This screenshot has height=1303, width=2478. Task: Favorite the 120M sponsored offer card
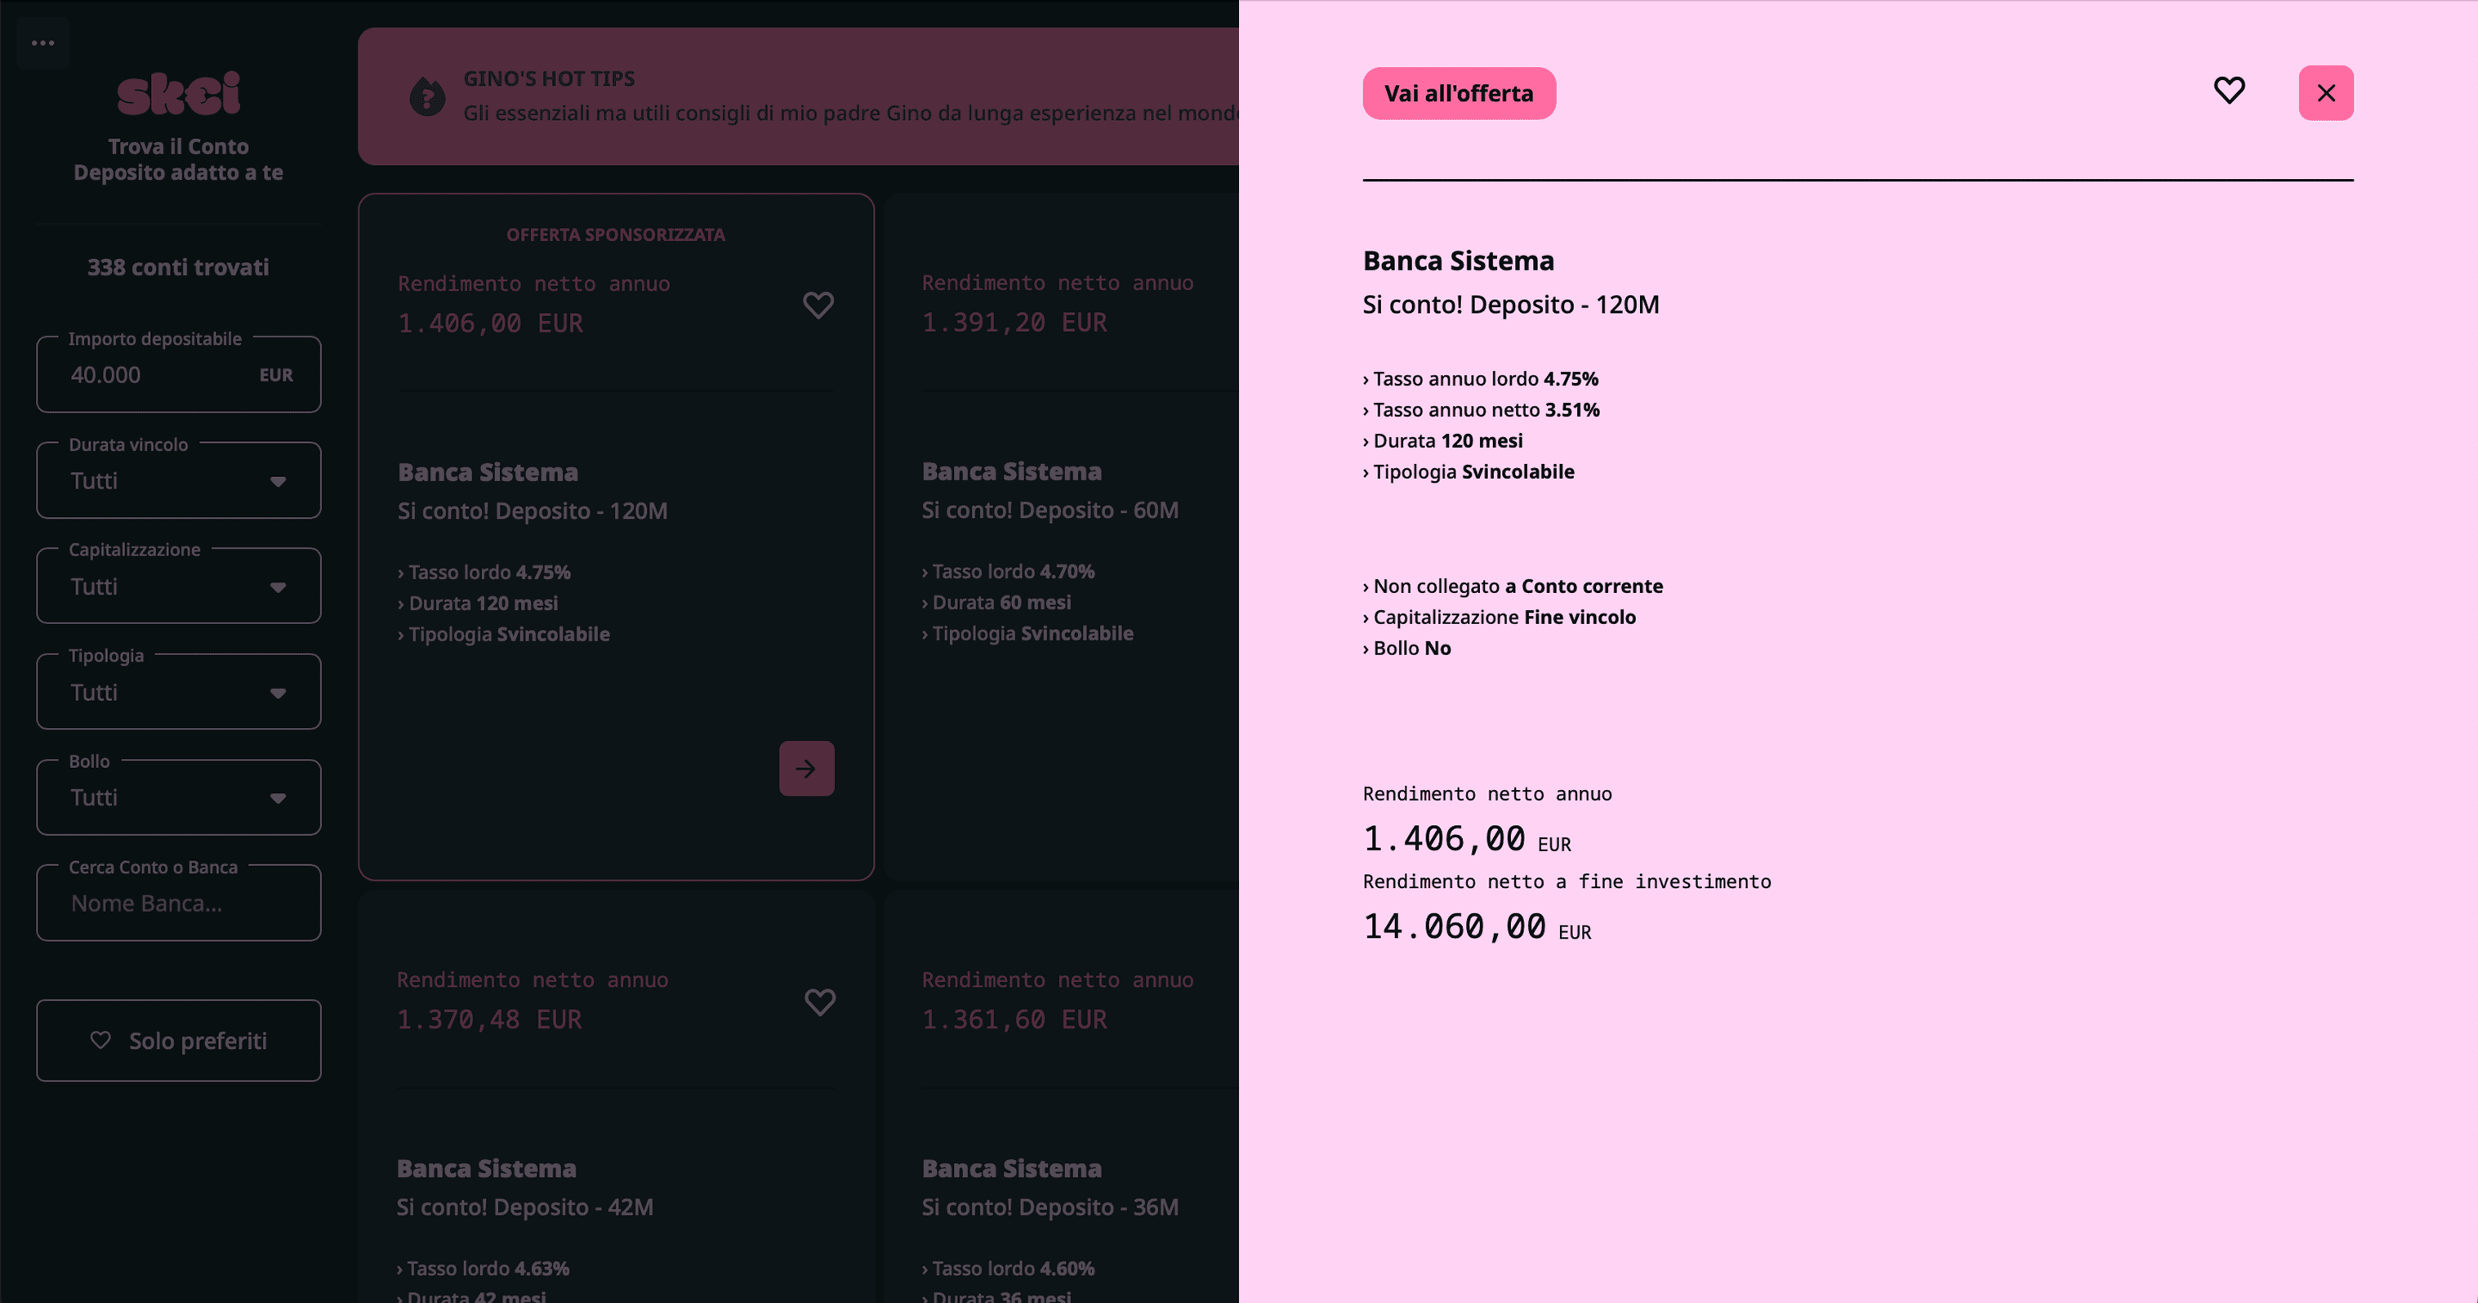818,305
